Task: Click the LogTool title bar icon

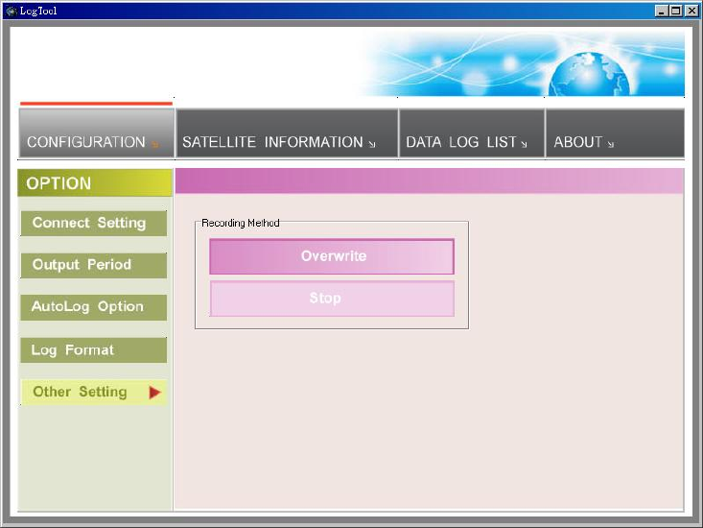Action: pyautogui.click(x=11, y=11)
